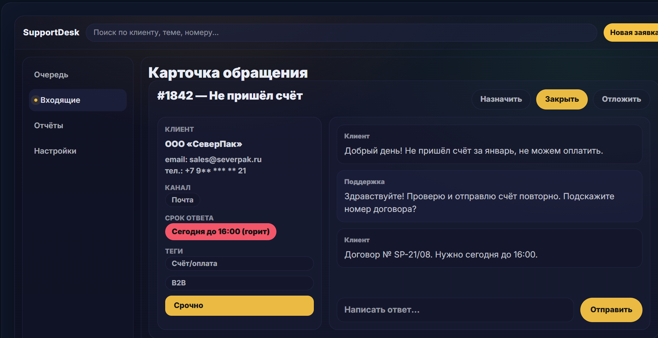The width and height of the screenshot is (658, 338).
Task: Postpone ticket using Отложить
Action: tap(621, 99)
